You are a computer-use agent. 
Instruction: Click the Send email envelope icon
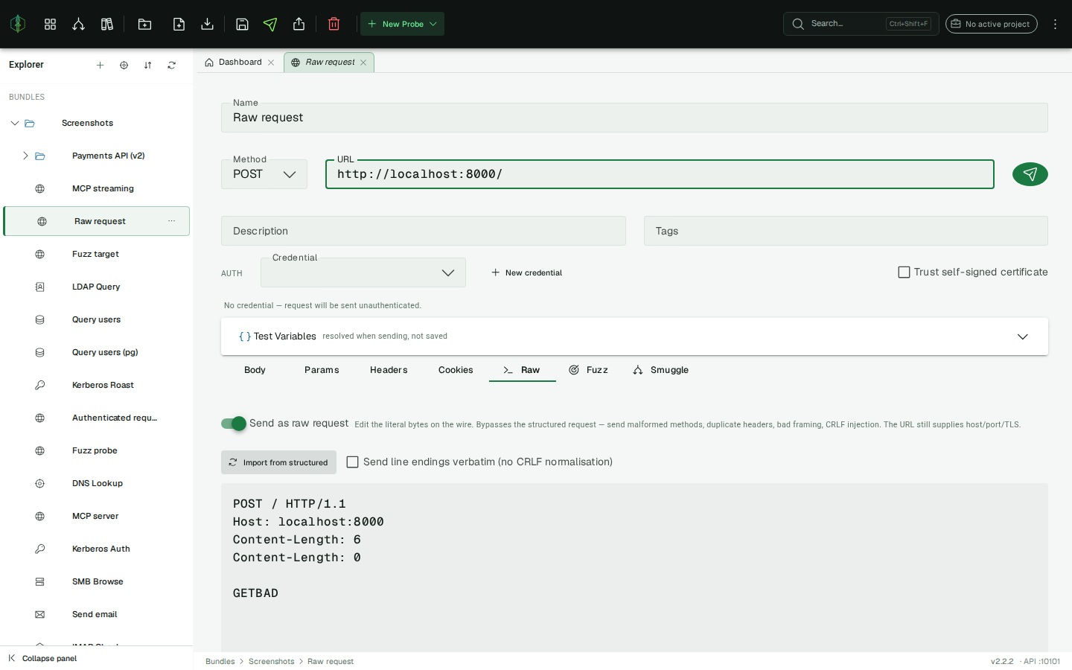click(x=40, y=614)
